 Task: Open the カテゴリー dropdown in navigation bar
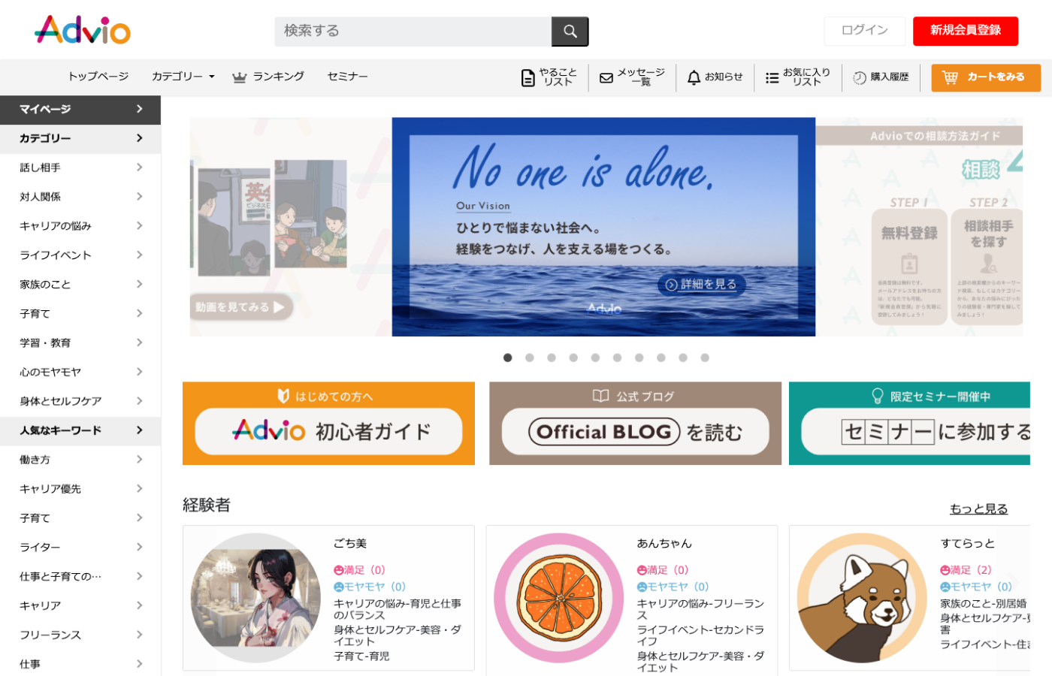pyautogui.click(x=183, y=77)
